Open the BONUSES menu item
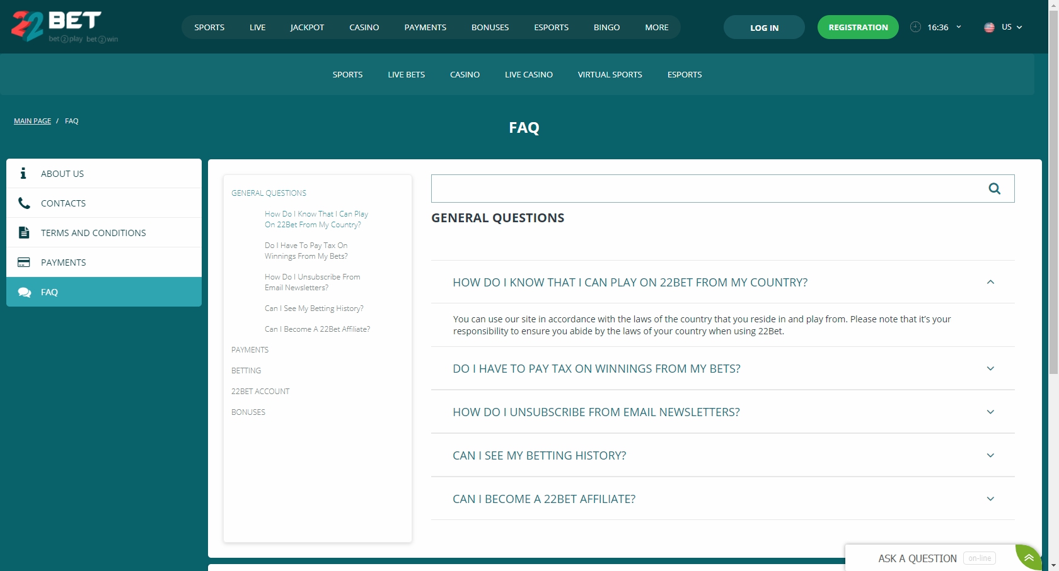 pos(490,27)
